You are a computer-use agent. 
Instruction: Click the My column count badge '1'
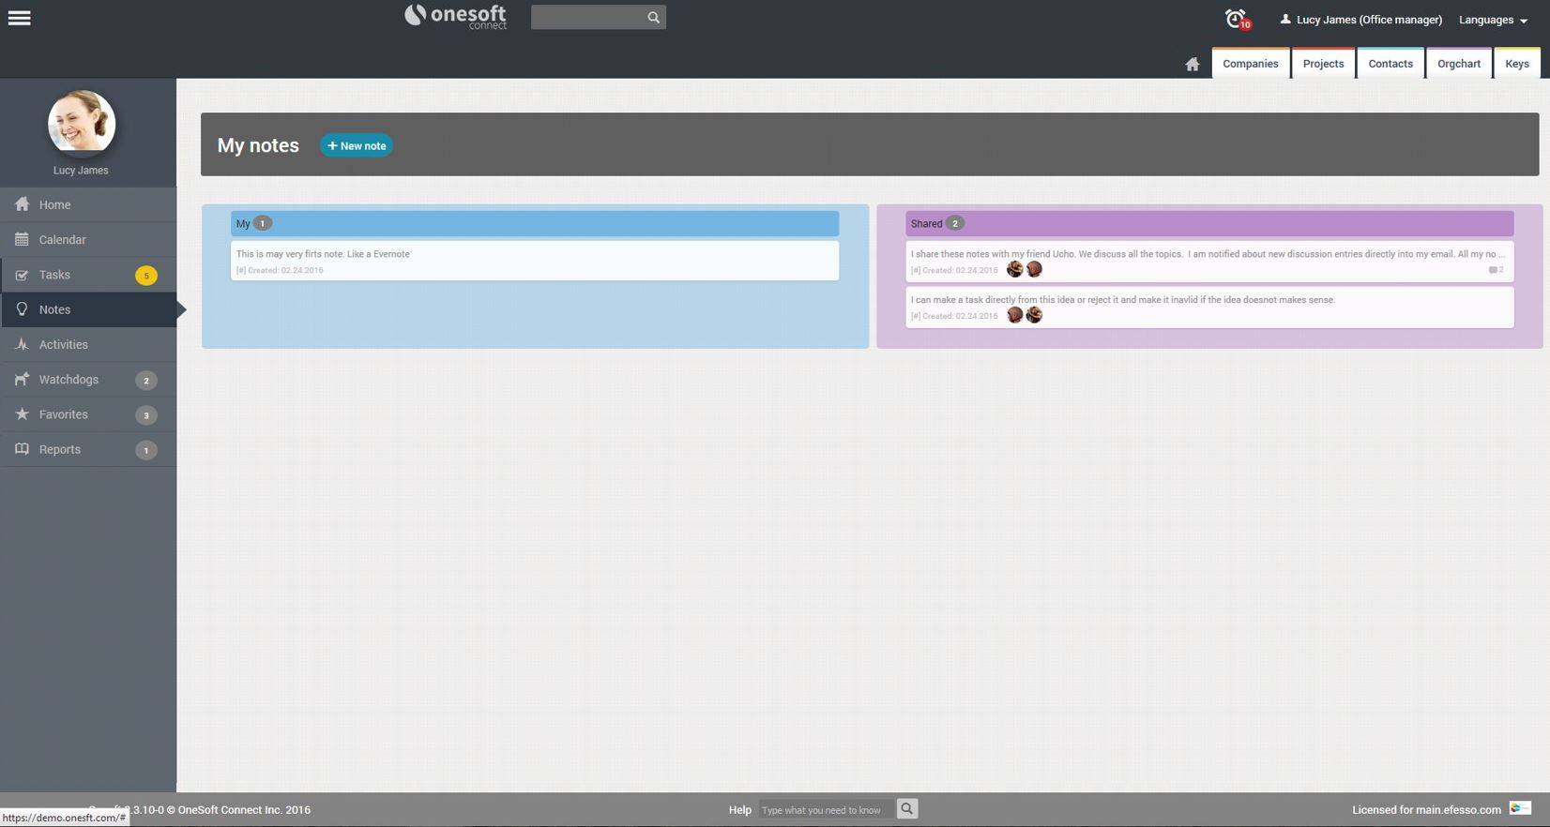[x=263, y=223]
